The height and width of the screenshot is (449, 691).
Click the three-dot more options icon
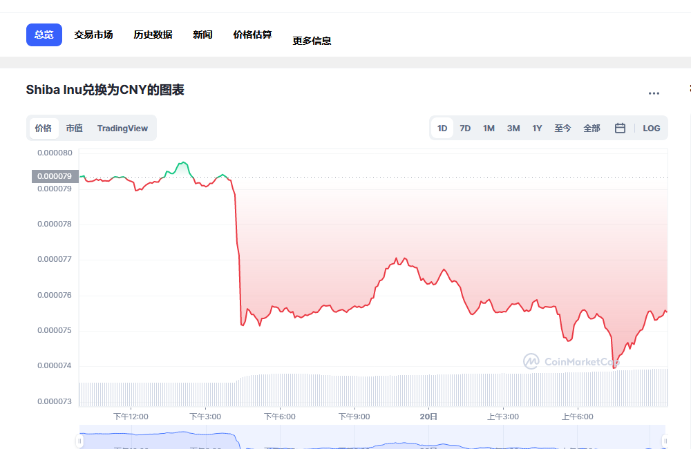click(x=654, y=93)
